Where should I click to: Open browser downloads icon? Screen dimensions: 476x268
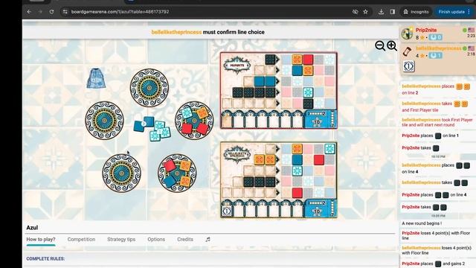click(381, 12)
